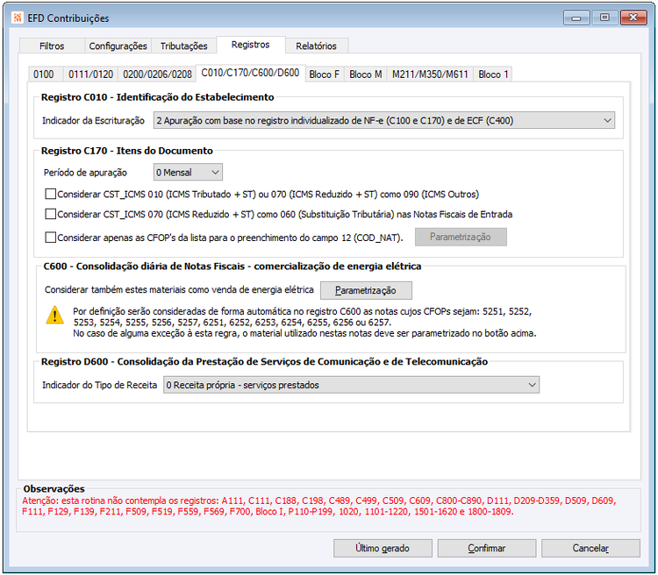Maximize the EFD Contribuições window
The width and height of the screenshot is (658, 575).
(x=604, y=18)
